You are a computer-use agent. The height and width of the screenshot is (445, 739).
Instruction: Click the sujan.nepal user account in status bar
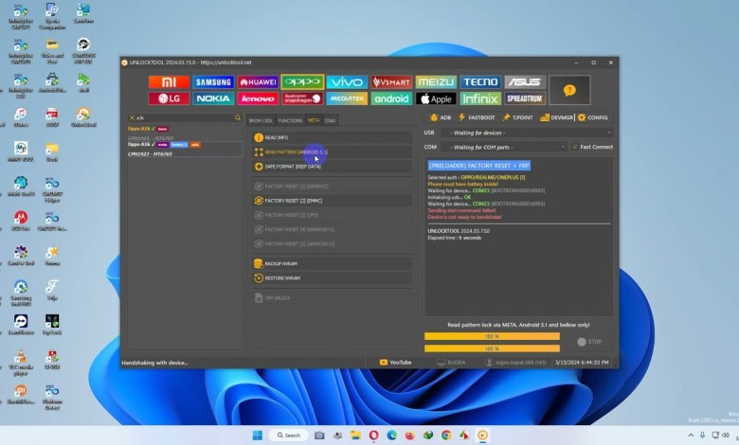click(x=516, y=362)
